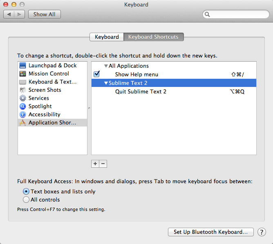Click the Show Help menu label
Viewport: 273px width, 244px height.
[x=136, y=75]
